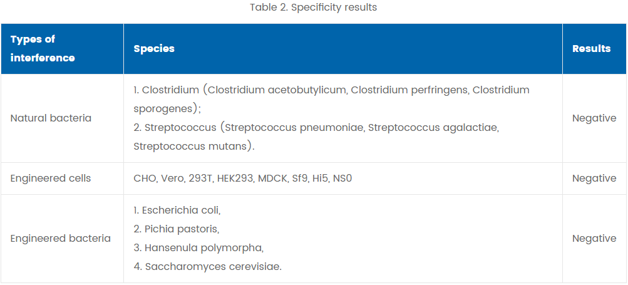This screenshot has width=628, height=285.
Task: Select the "Types of interference" column header
Action: point(43,48)
